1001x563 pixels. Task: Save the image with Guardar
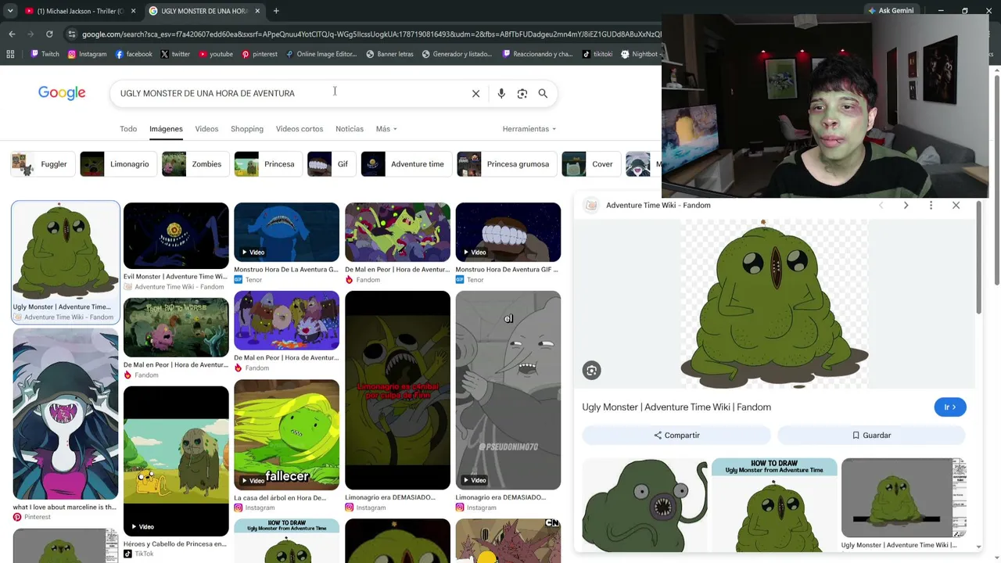(871, 436)
